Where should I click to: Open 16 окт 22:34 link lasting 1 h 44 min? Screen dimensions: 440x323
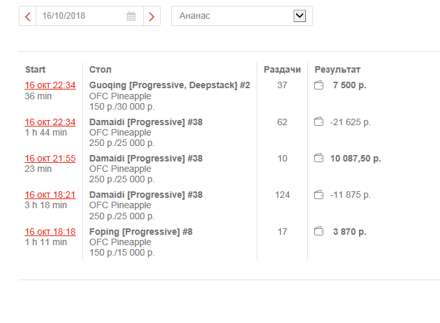[50, 122]
